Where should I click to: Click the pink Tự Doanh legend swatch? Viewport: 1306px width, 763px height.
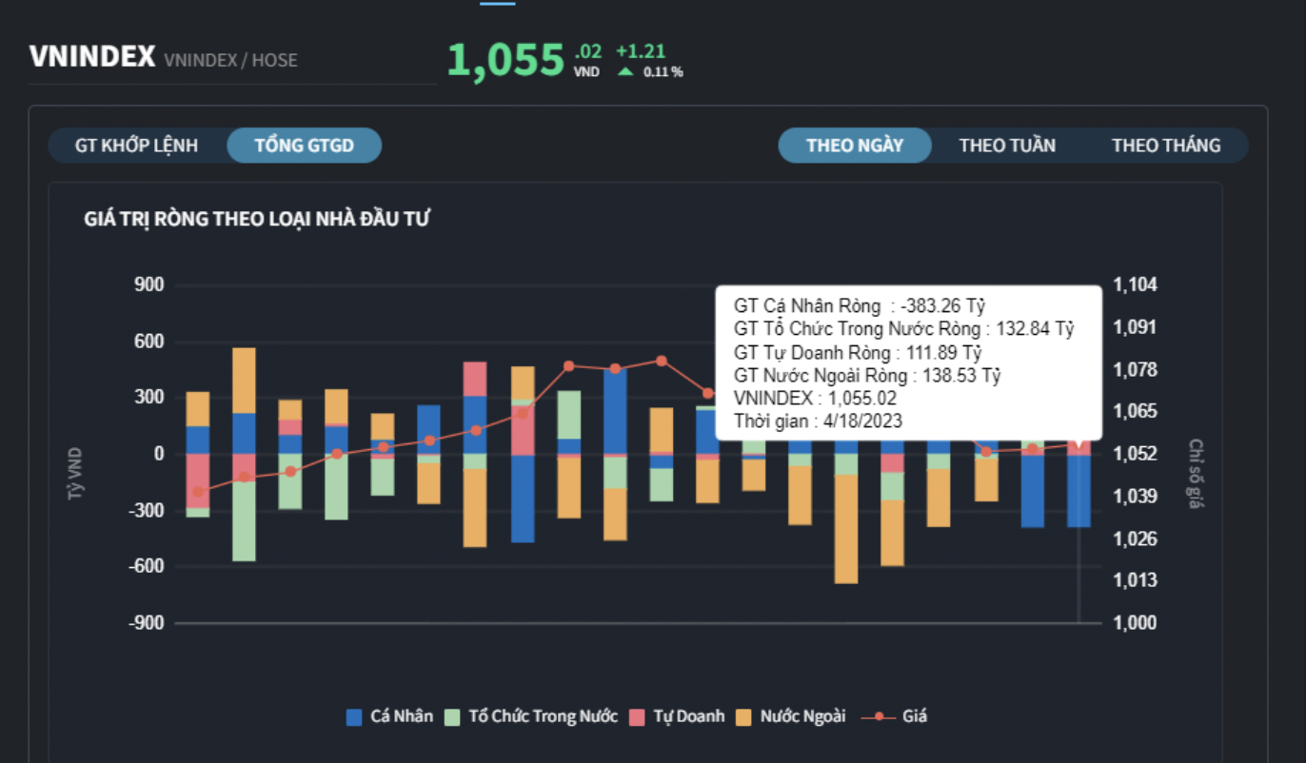637,717
